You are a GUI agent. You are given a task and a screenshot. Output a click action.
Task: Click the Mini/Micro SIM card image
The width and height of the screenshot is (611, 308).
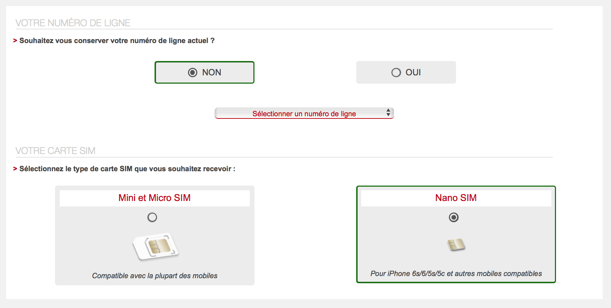tap(156, 246)
